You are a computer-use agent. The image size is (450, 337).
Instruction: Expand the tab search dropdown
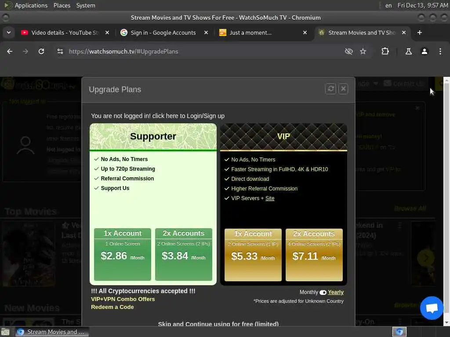(9, 32)
